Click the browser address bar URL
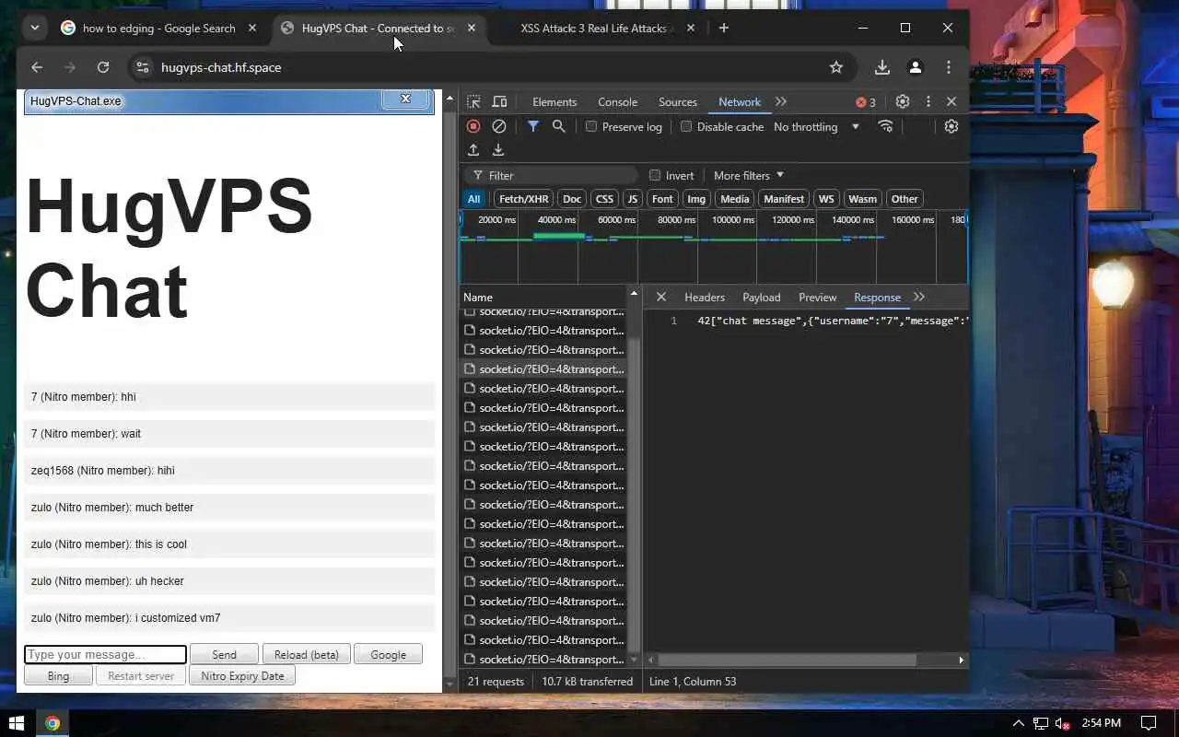1179x737 pixels. (221, 67)
